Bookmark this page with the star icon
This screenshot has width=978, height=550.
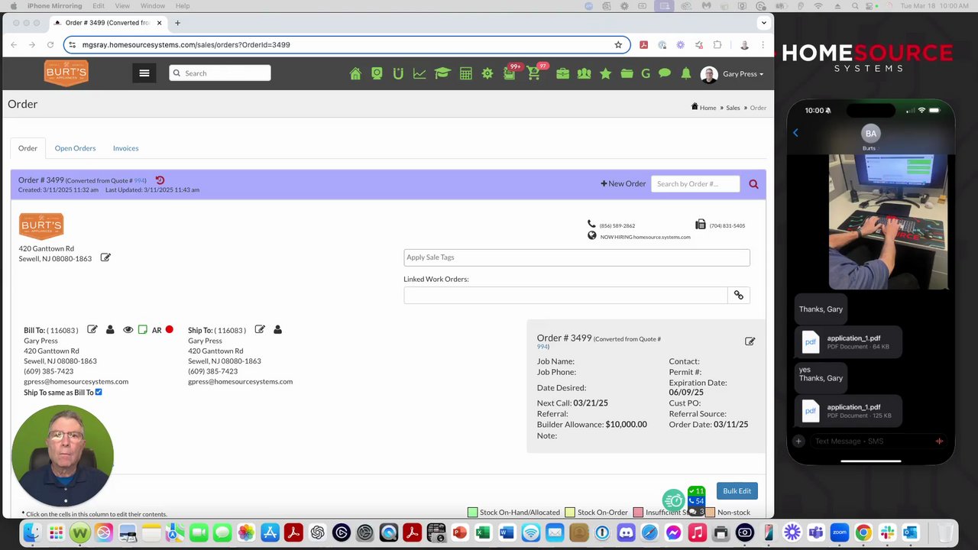tap(618, 45)
